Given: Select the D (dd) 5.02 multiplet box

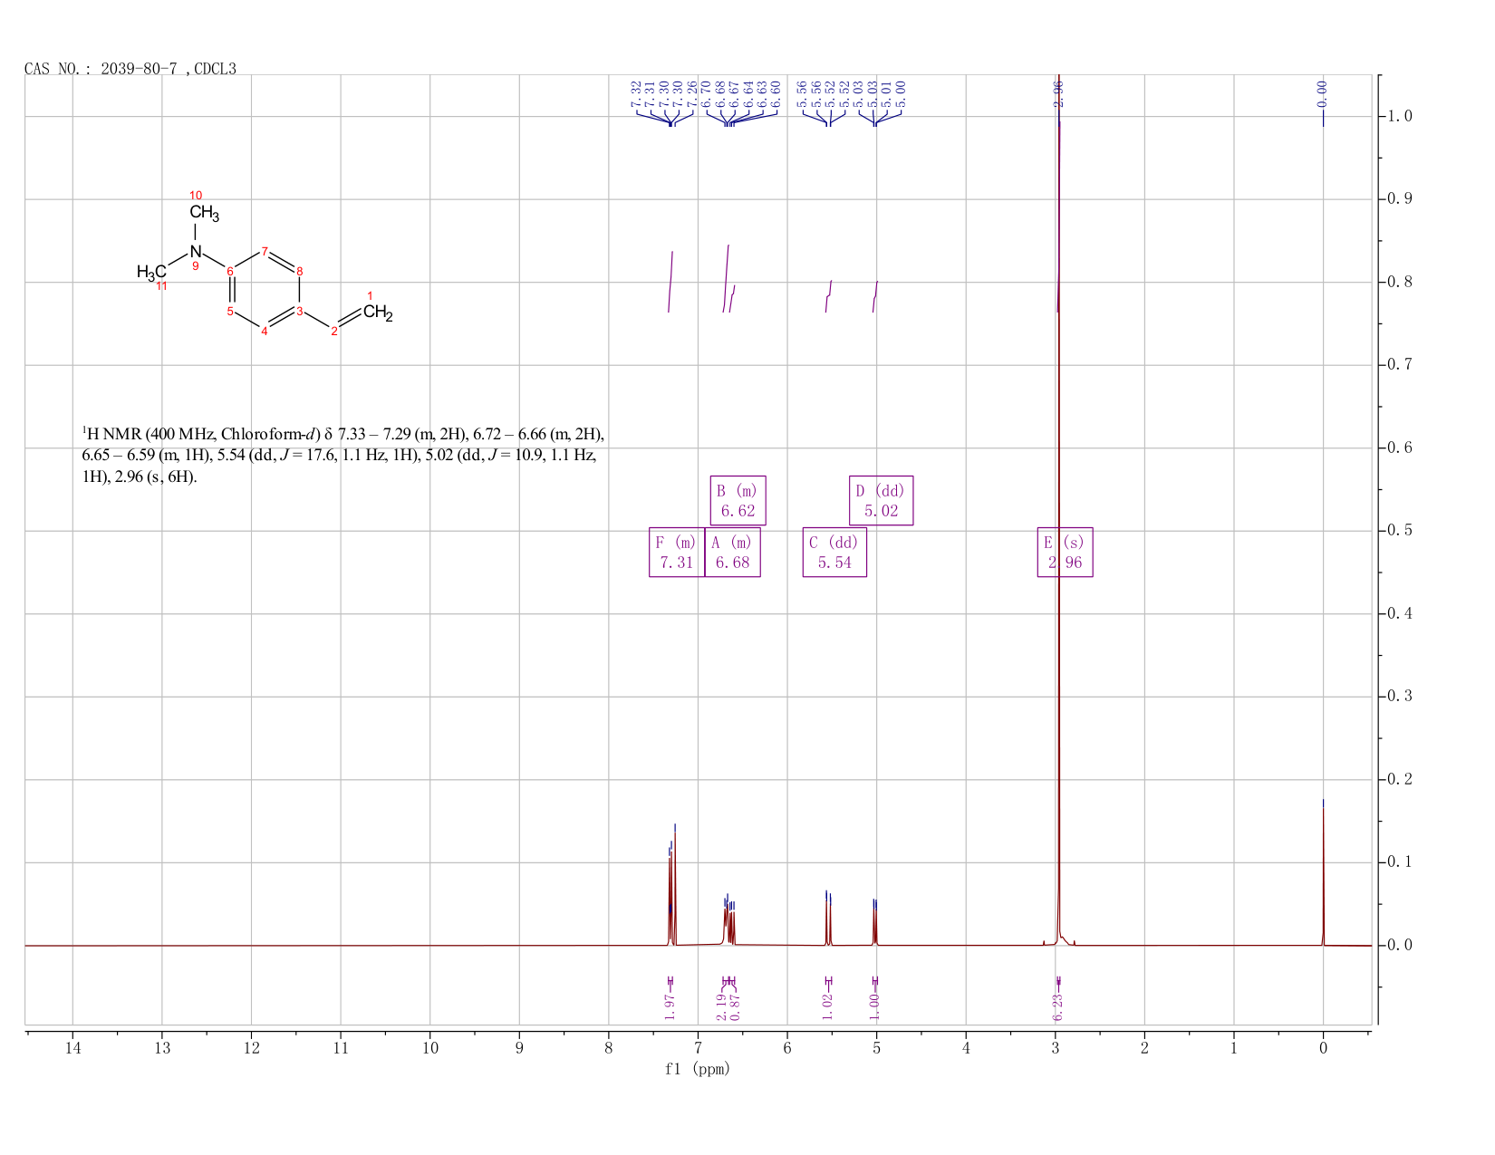Looking at the screenshot, I should click(x=881, y=501).
